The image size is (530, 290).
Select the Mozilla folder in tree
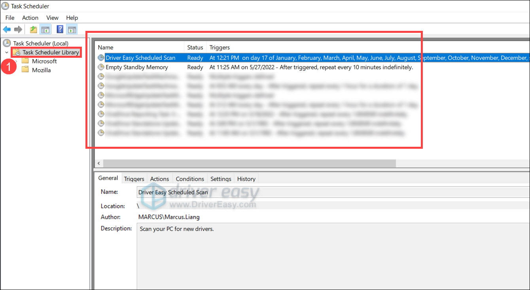[41, 70]
